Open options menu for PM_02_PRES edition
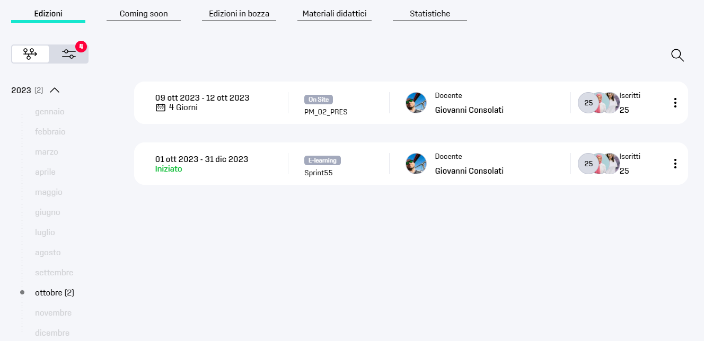This screenshot has height=341, width=704. [675, 103]
